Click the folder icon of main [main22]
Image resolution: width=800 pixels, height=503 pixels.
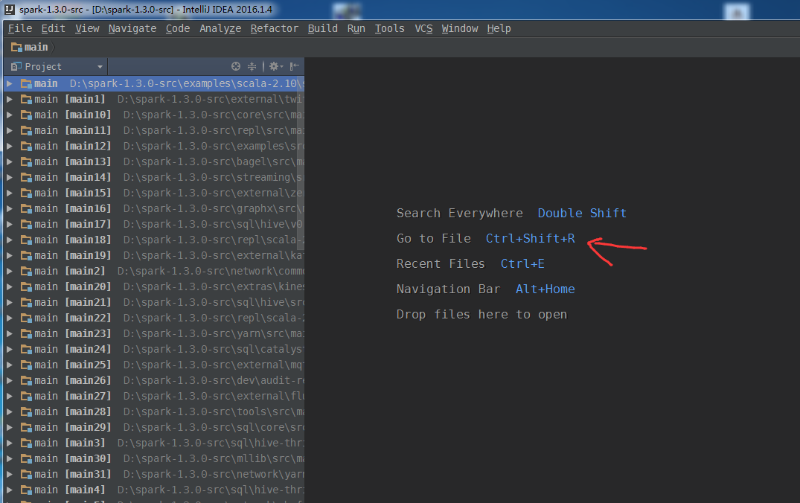click(x=26, y=318)
